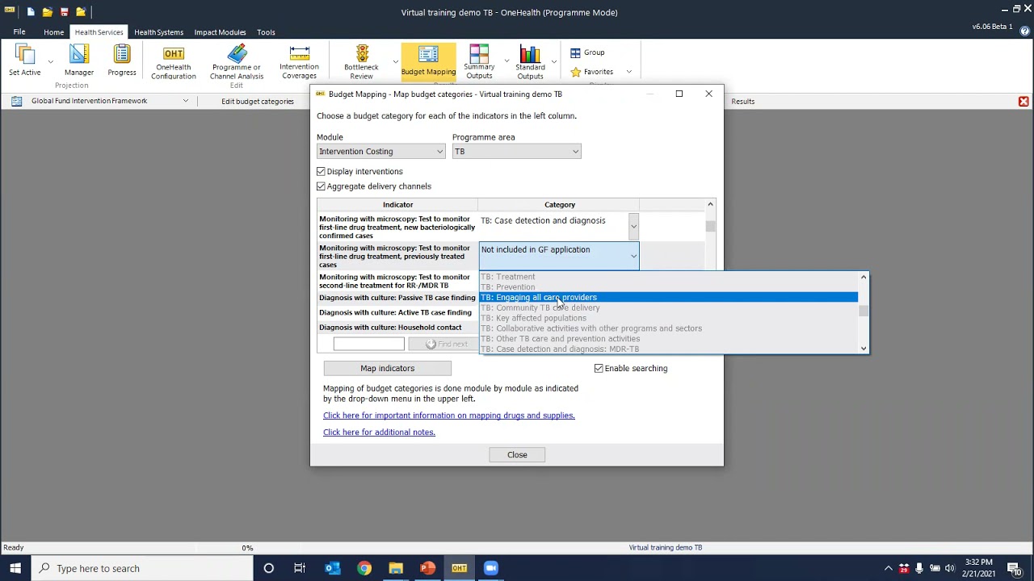The image size is (1034, 581).
Task: Open Bottleneck Review
Action: click(x=361, y=62)
